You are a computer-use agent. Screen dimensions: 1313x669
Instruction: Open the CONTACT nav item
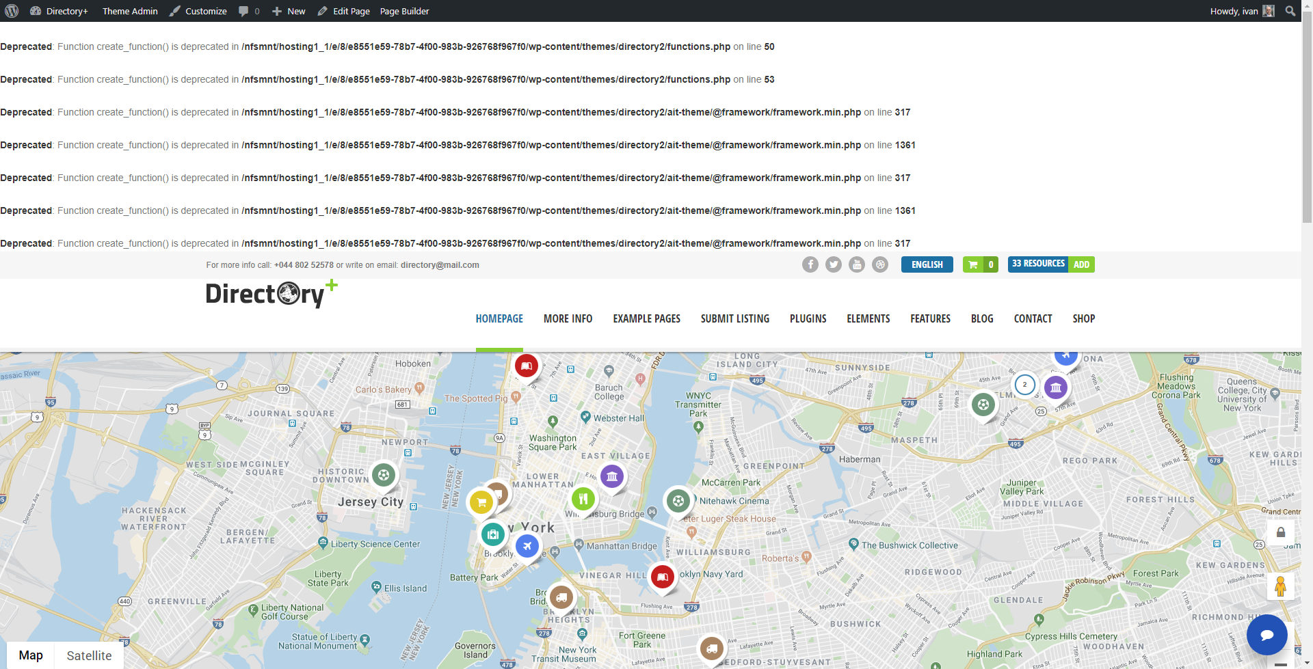pos(1033,318)
